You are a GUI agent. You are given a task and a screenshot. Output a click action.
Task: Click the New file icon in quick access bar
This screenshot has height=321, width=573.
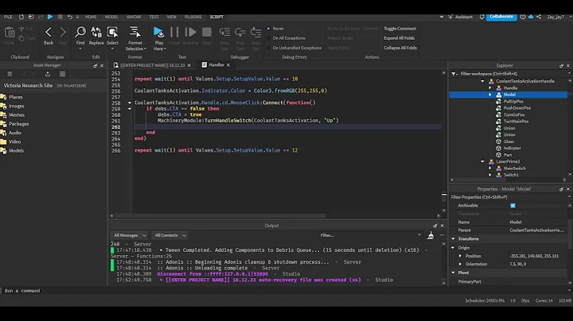click(x=21, y=17)
